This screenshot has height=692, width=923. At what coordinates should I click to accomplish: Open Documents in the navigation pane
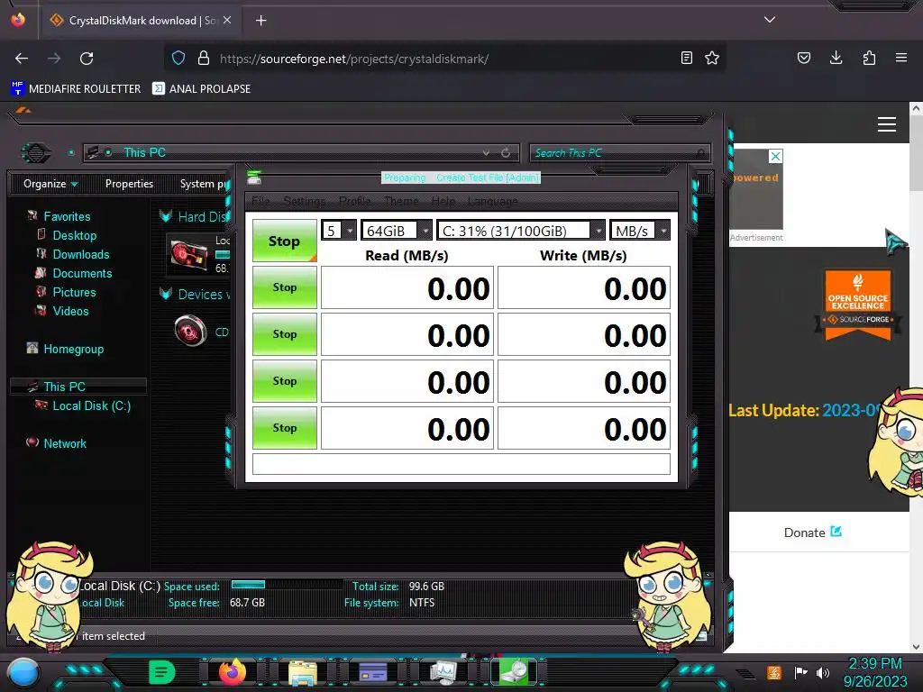tap(82, 273)
